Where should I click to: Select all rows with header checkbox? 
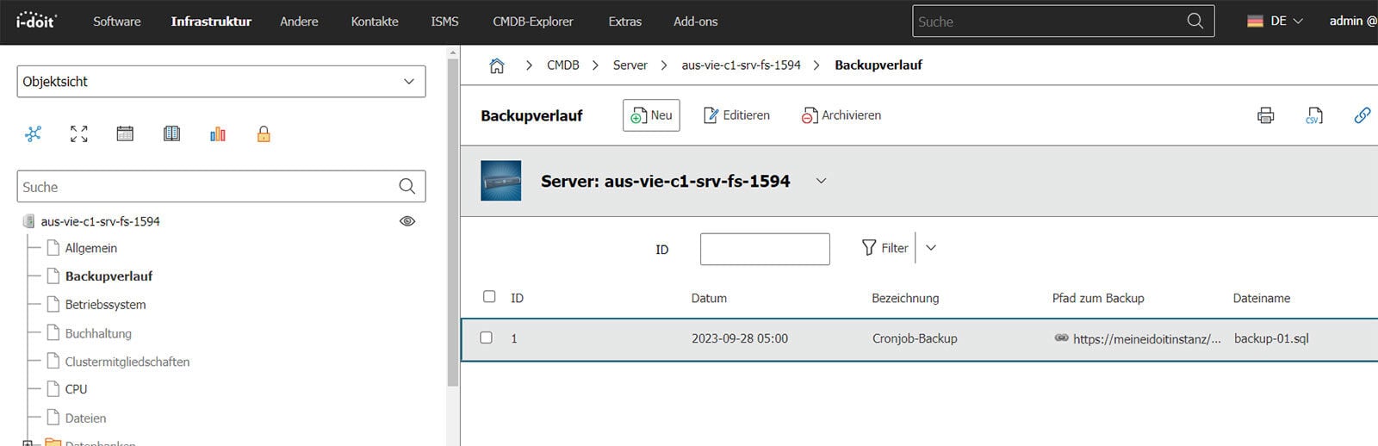tap(489, 297)
